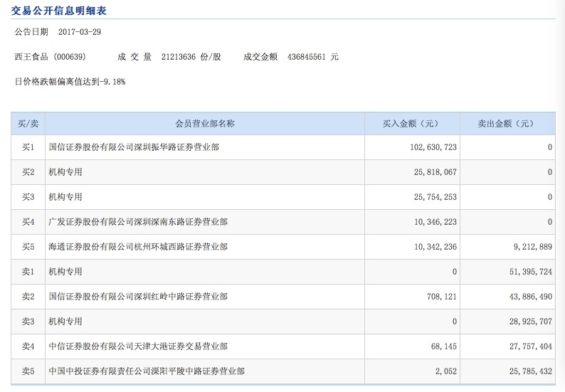
Task: Click the buy amount 68,145
Action: pyautogui.click(x=444, y=346)
